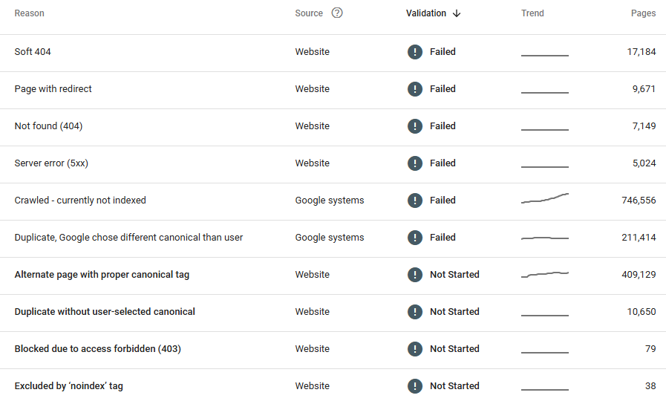Click the Validation sort arrow icon

457,13
